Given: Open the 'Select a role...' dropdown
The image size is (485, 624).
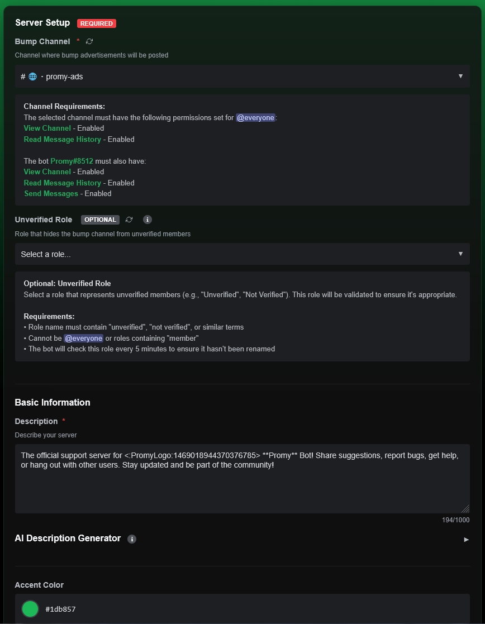Looking at the screenshot, I should pos(242,254).
